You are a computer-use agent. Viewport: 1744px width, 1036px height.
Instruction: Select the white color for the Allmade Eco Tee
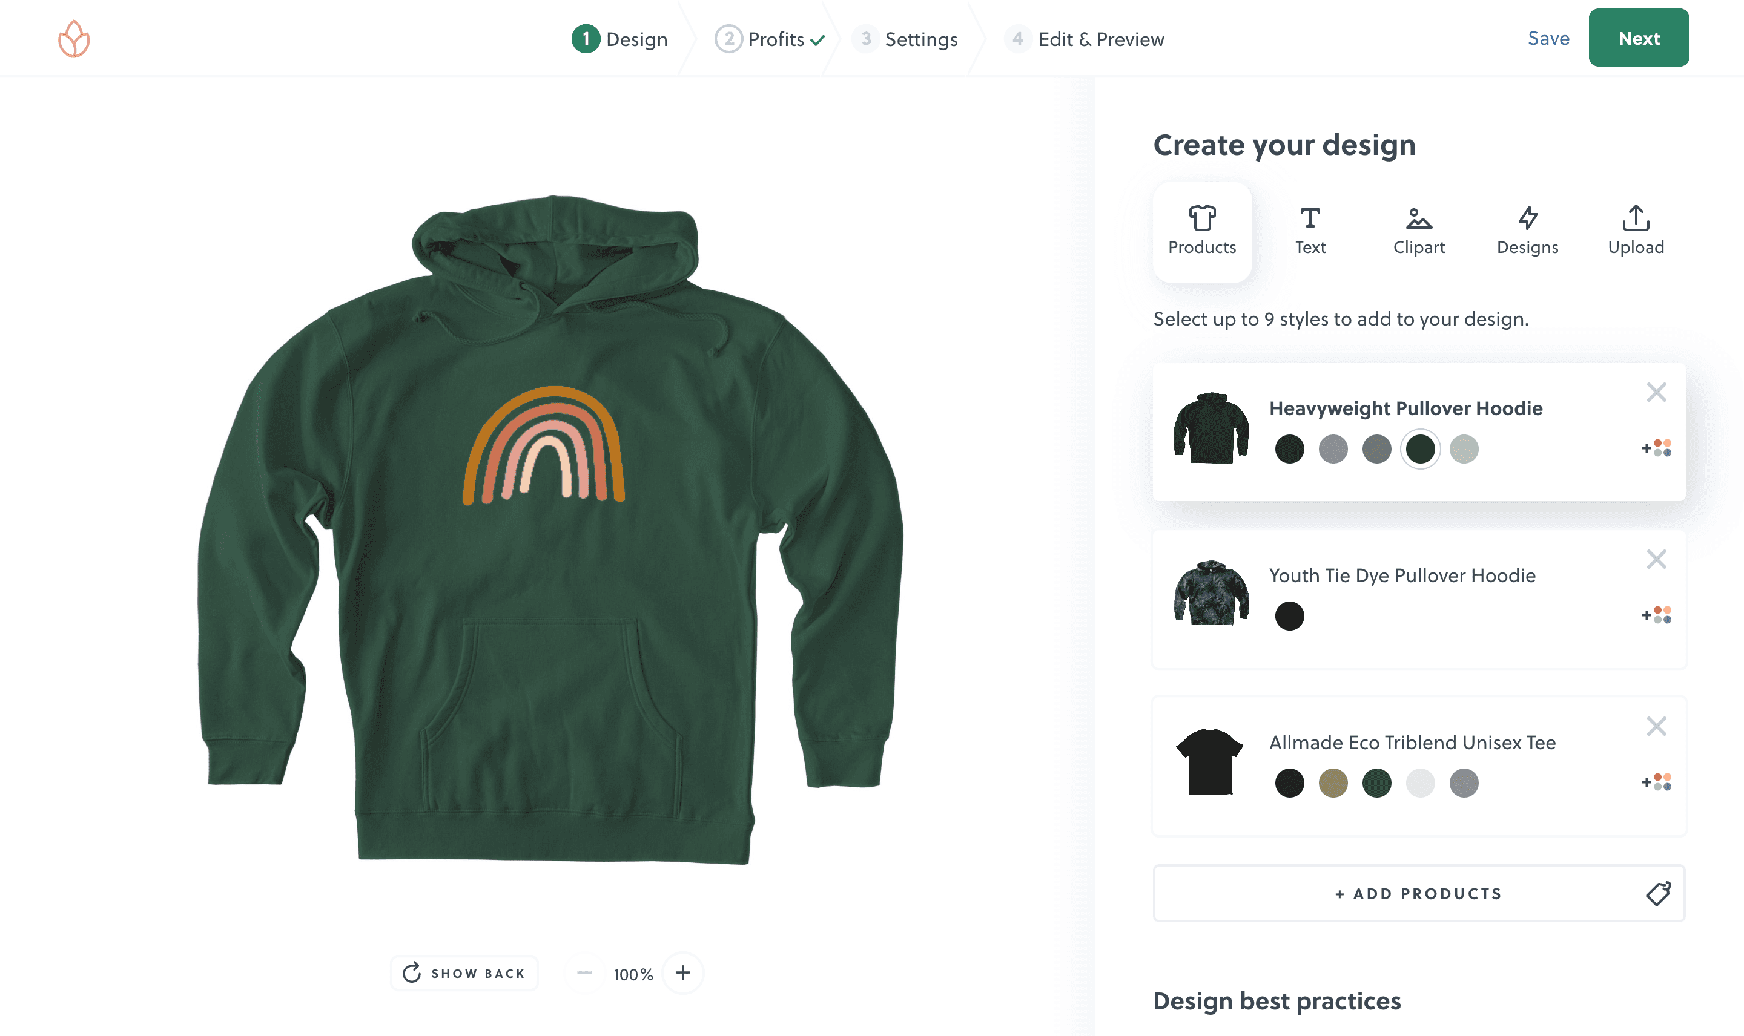click(1420, 782)
